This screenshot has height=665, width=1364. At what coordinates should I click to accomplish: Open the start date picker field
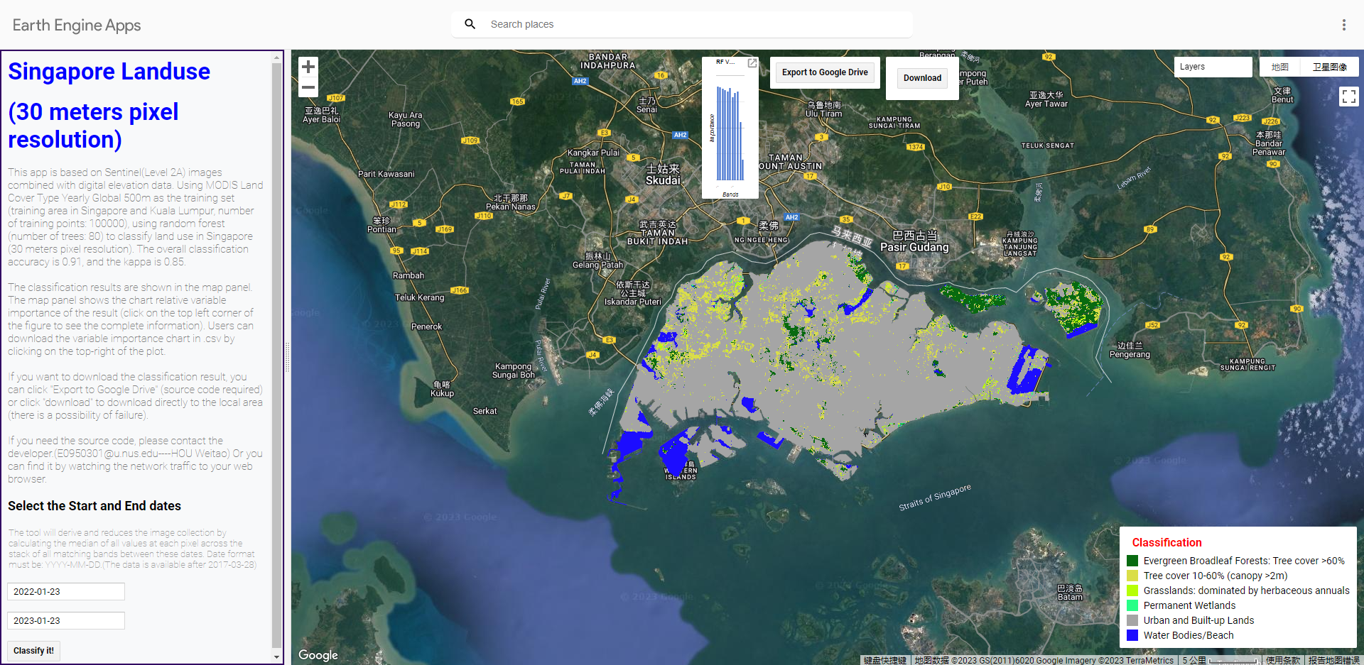click(x=65, y=590)
